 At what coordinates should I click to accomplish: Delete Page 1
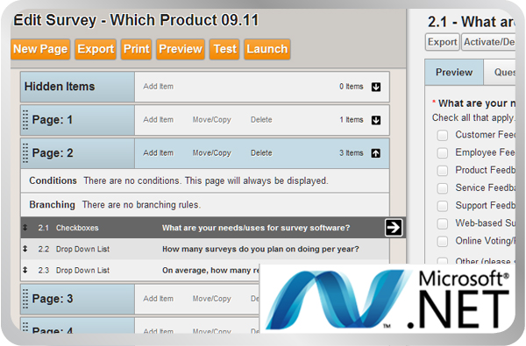[261, 120]
